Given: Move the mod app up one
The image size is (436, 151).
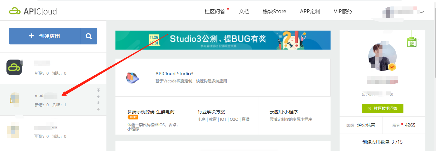Looking at the screenshot, I should point(98,97).
